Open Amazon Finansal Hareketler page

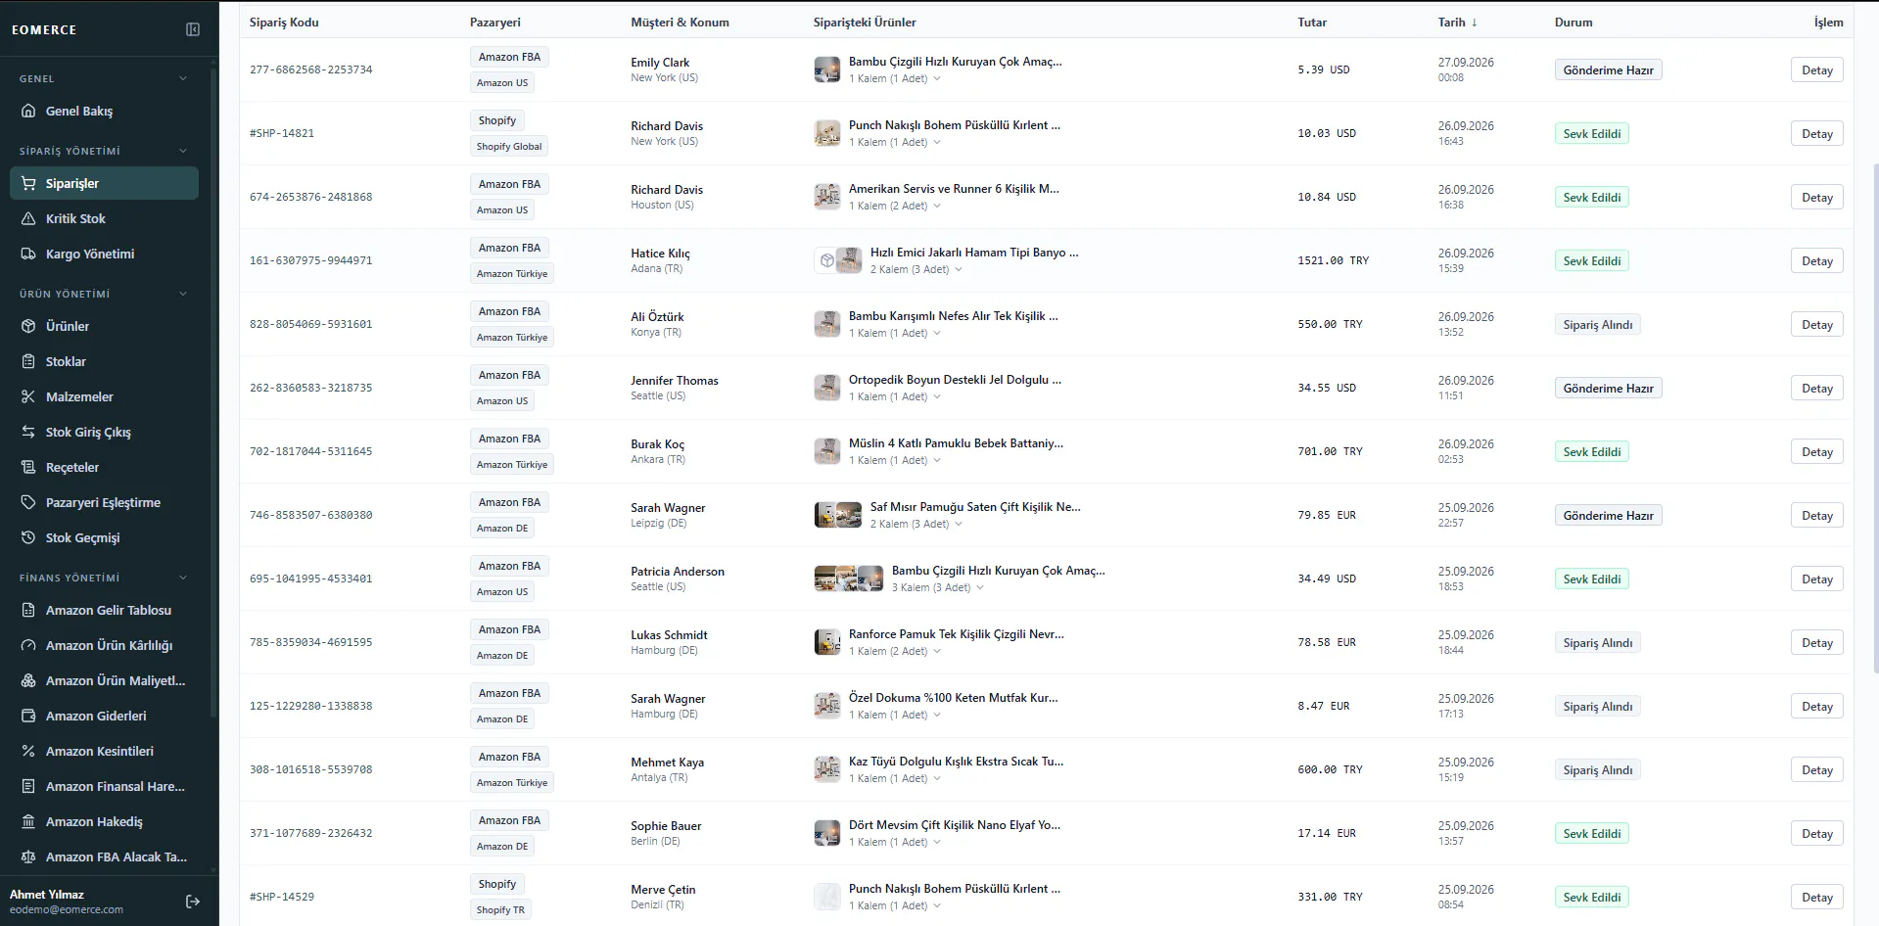[104, 786]
